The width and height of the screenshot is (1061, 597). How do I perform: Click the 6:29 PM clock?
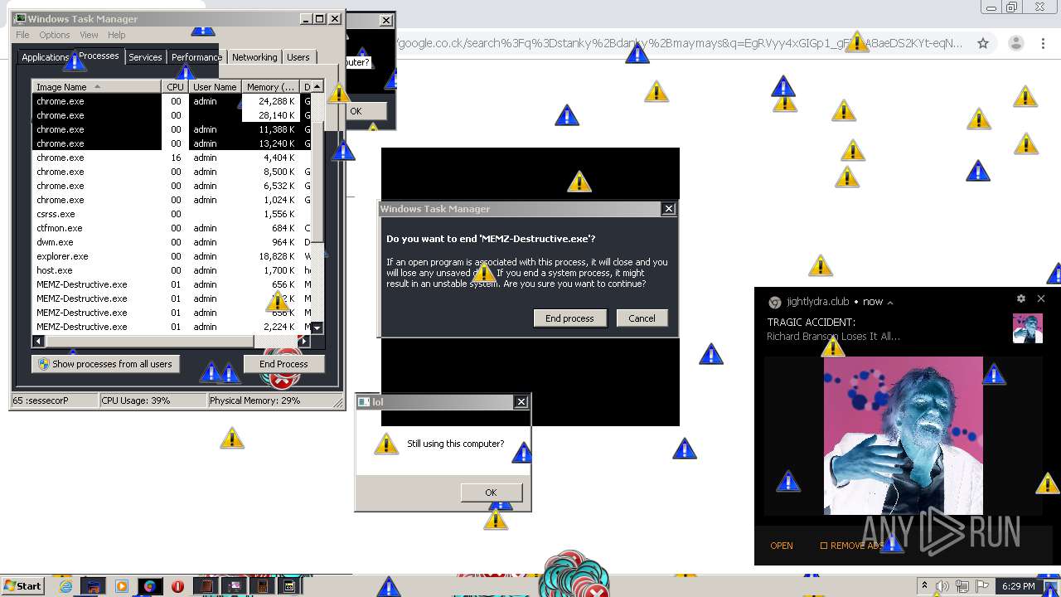(x=1018, y=586)
